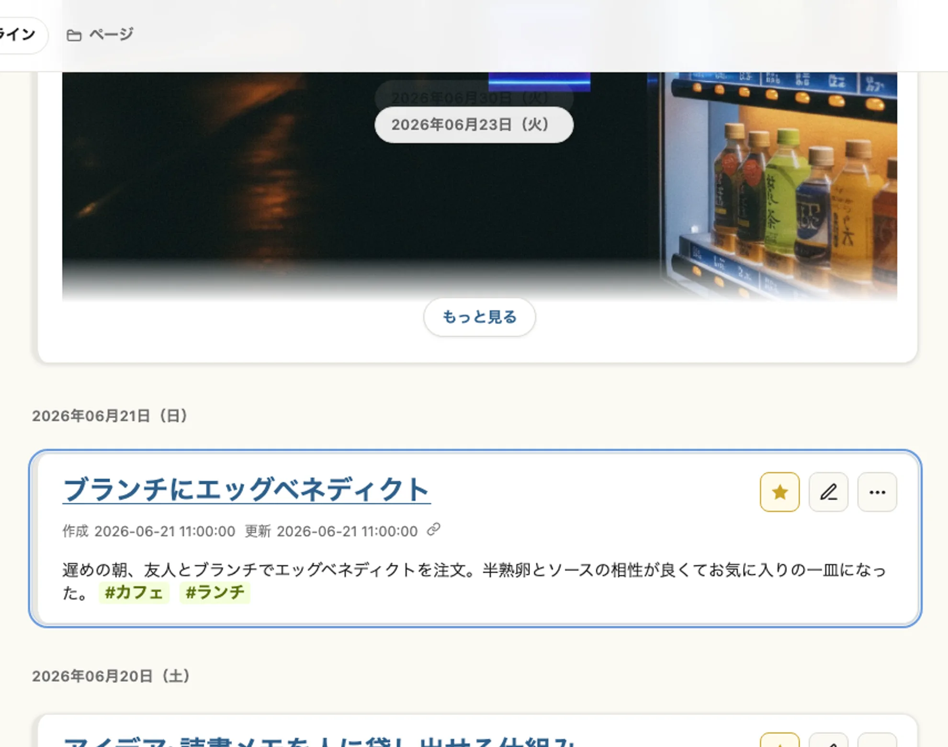Click the もっと見る button
The width and height of the screenshot is (948, 747).
tap(479, 317)
